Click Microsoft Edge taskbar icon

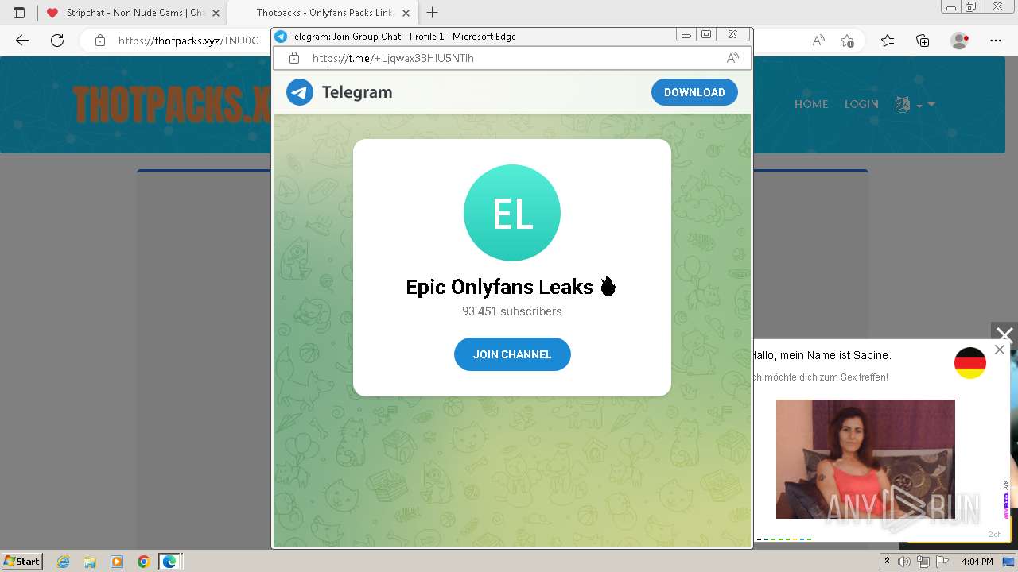(169, 562)
